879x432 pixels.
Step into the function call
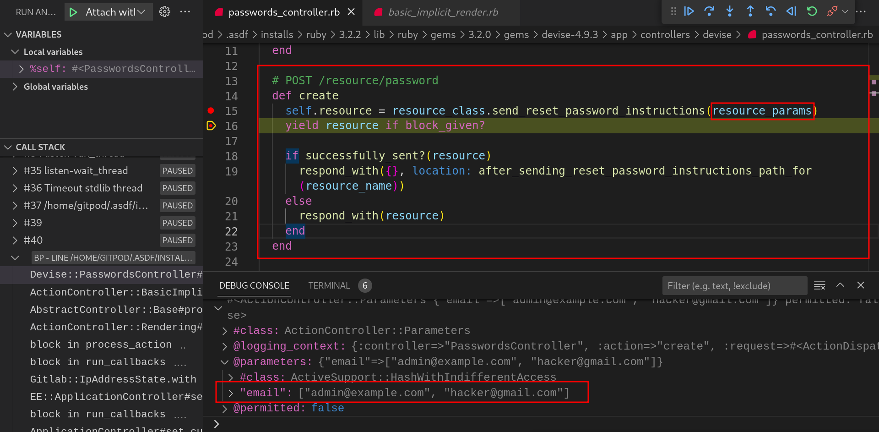point(730,11)
